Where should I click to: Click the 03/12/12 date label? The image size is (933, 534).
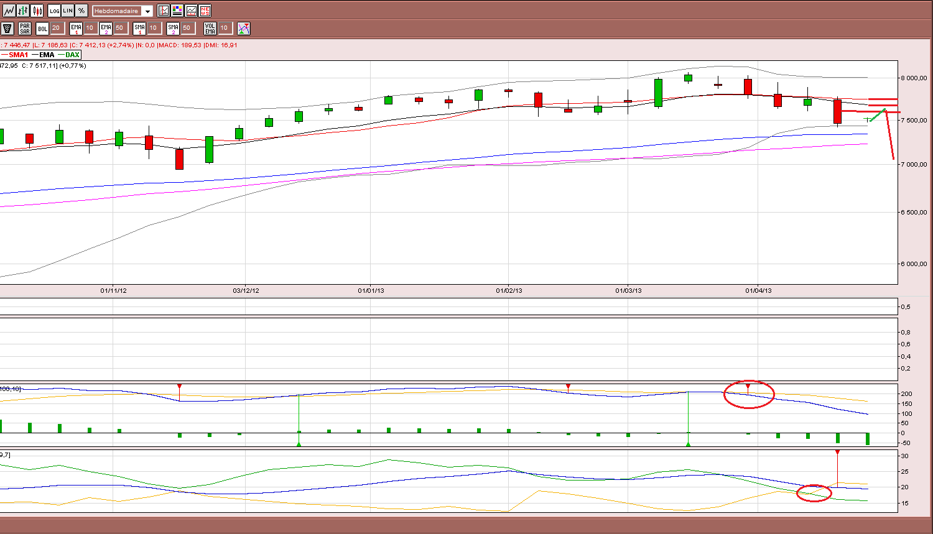click(x=246, y=290)
